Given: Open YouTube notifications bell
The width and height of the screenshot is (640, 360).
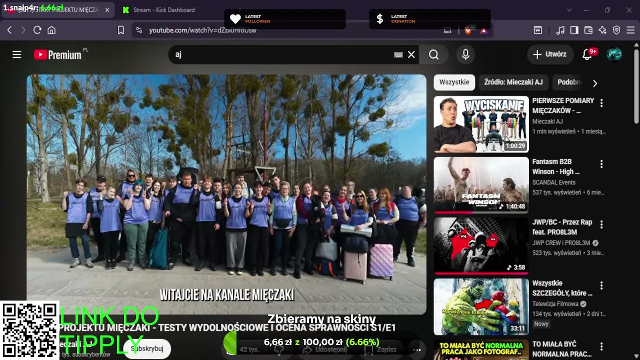Looking at the screenshot, I should (x=587, y=54).
